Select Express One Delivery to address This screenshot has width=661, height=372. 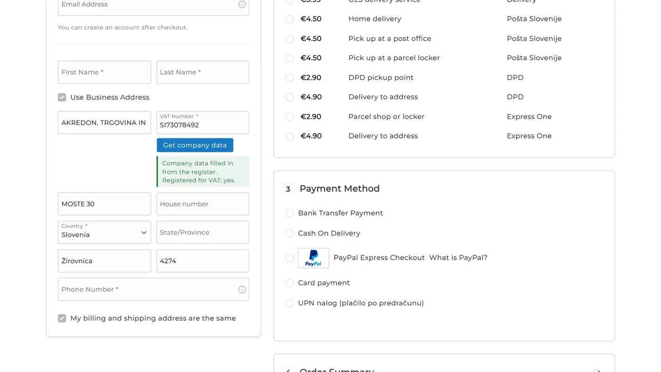coord(290,136)
